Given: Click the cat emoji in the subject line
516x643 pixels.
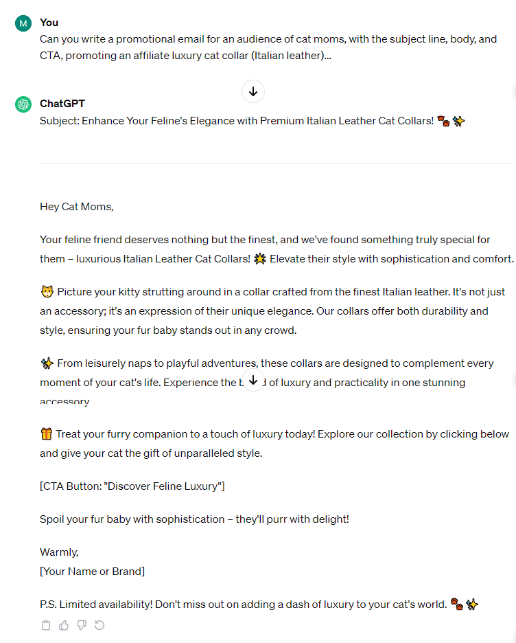Looking at the screenshot, I should pyautogui.click(x=443, y=120).
